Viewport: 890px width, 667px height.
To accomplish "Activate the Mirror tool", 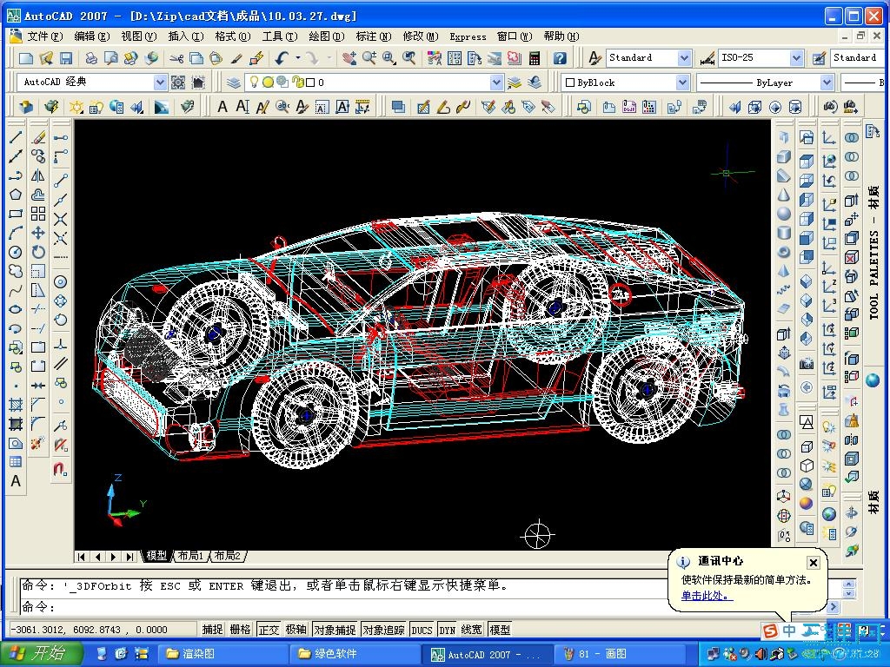I will (x=38, y=175).
